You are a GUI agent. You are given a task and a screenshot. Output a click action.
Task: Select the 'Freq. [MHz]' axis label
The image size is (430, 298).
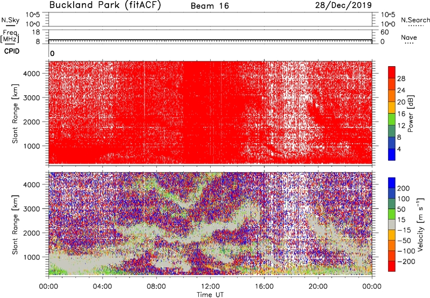coord(10,36)
